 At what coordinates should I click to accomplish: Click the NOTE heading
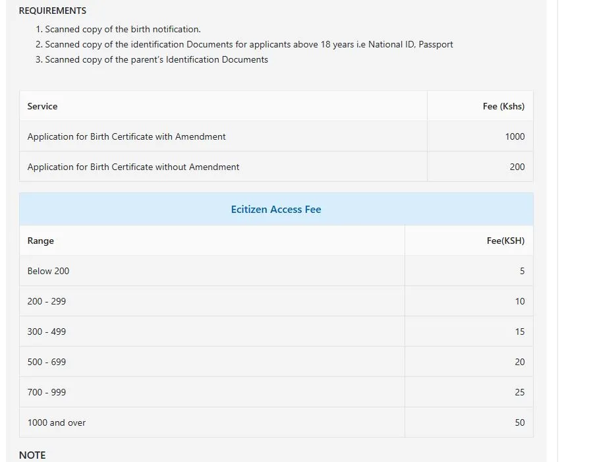pyautogui.click(x=32, y=455)
